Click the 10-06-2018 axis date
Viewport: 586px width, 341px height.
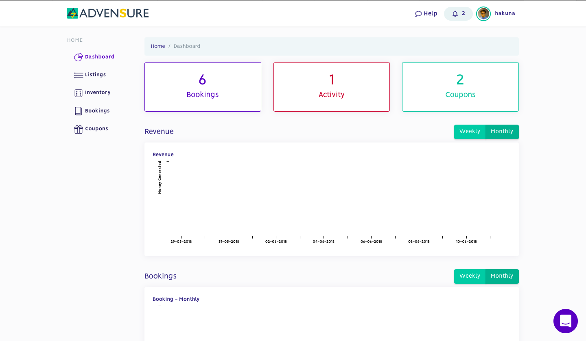466,242
